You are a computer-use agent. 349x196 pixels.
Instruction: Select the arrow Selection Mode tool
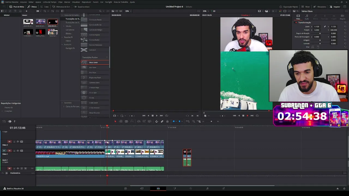point(115,121)
